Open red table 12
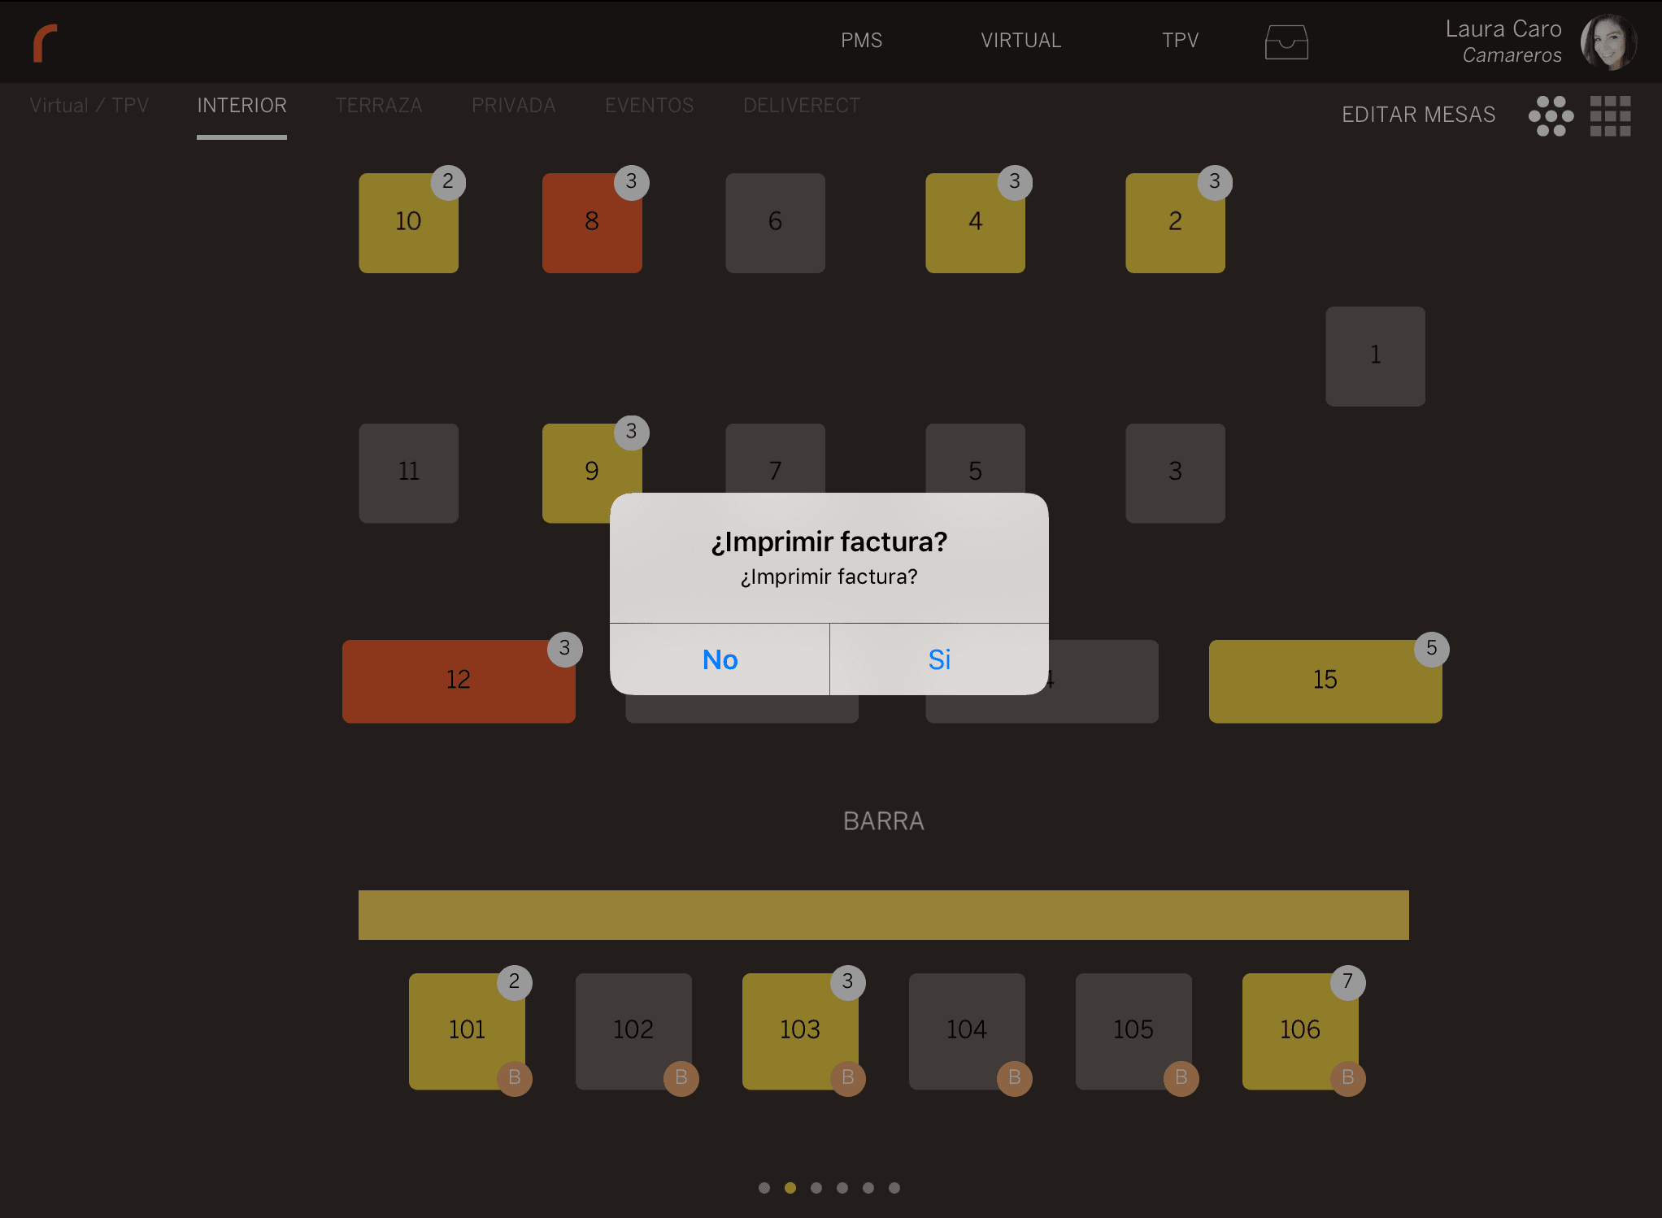 (x=459, y=681)
